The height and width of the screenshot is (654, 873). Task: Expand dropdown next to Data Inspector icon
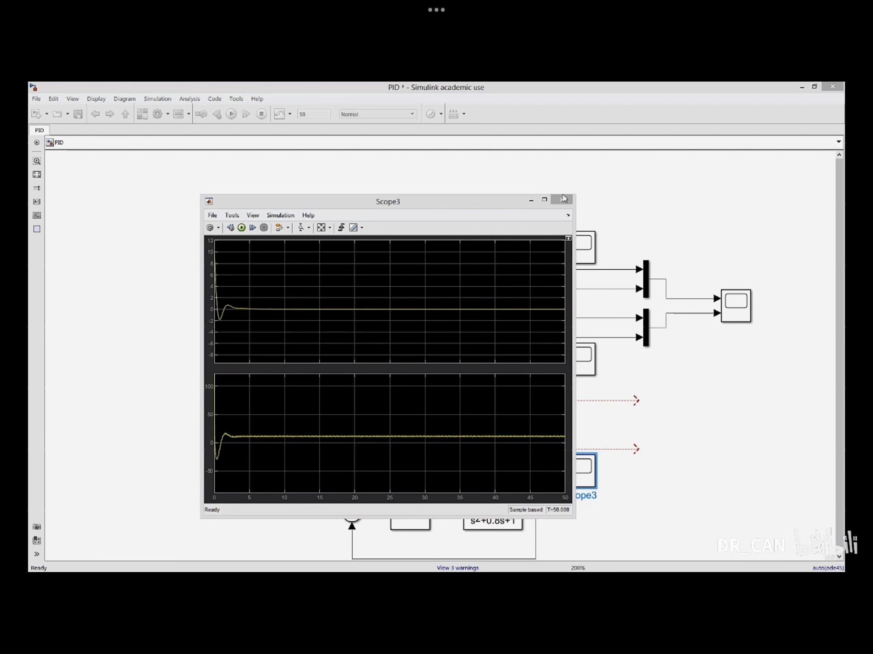coord(290,114)
